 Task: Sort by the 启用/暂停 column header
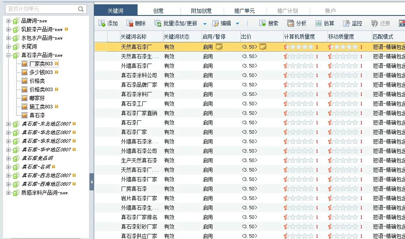click(221, 37)
